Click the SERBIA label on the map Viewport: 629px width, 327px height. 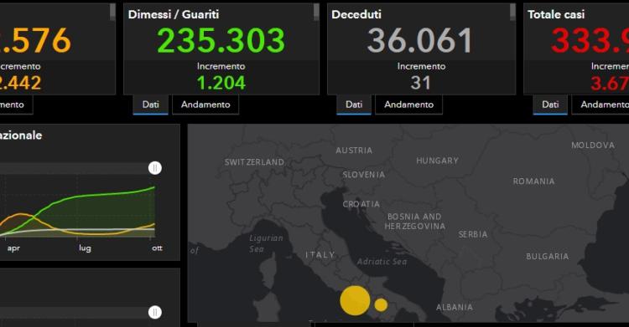(x=473, y=234)
